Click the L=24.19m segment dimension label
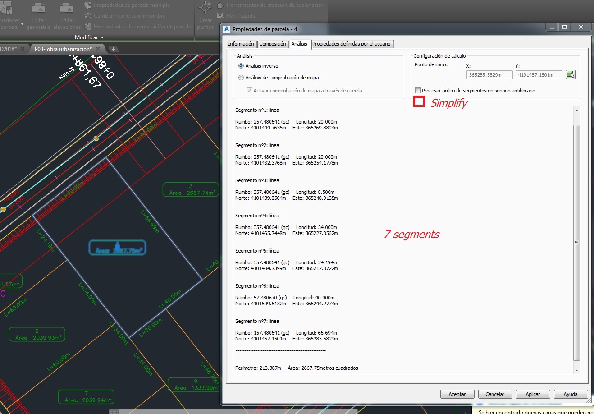The image size is (594, 414). point(45,240)
